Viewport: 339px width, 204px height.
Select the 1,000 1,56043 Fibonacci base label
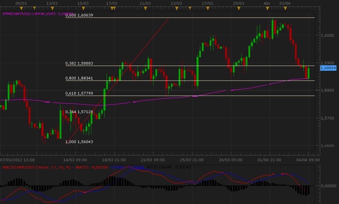click(79, 142)
